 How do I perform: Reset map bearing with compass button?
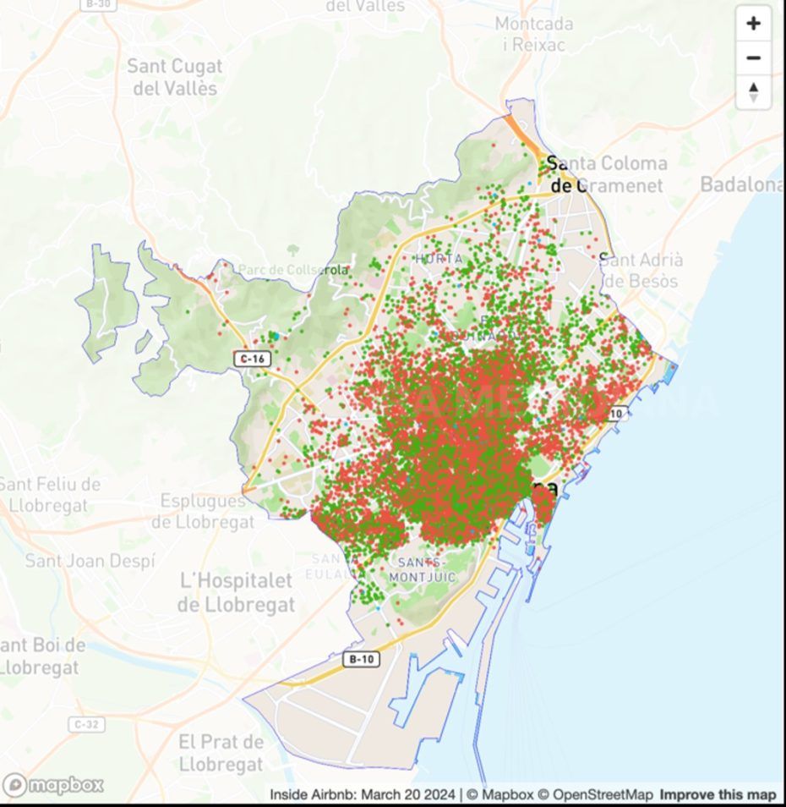click(x=754, y=92)
